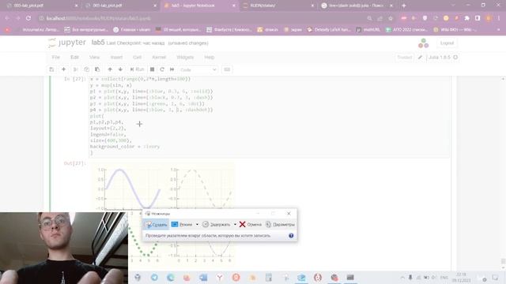Copy selected cells in Jupyter toolbar
The image size is (506, 284).
[x=86, y=69]
